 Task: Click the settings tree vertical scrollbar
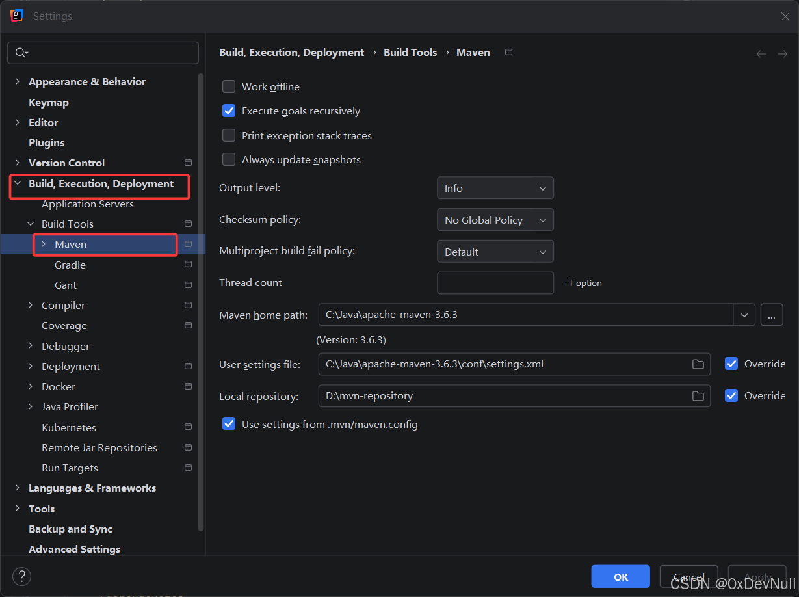coord(201,302)
